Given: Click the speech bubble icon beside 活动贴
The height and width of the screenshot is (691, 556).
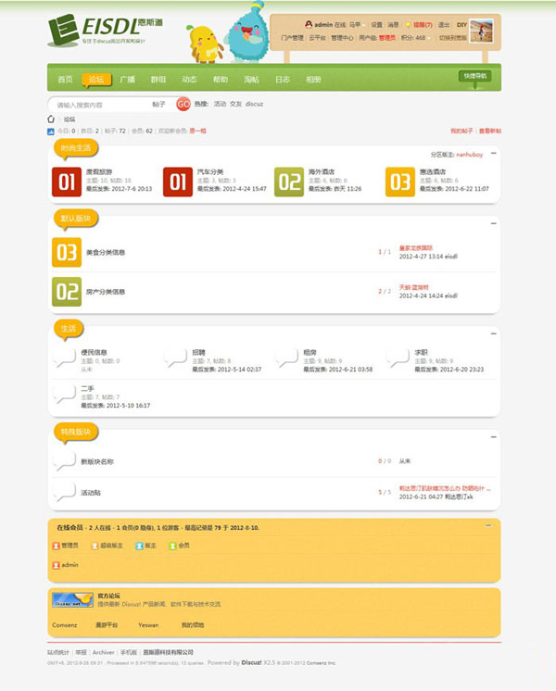Looking at the screenshot, I should pyautogui.click(x=64, y=492).
